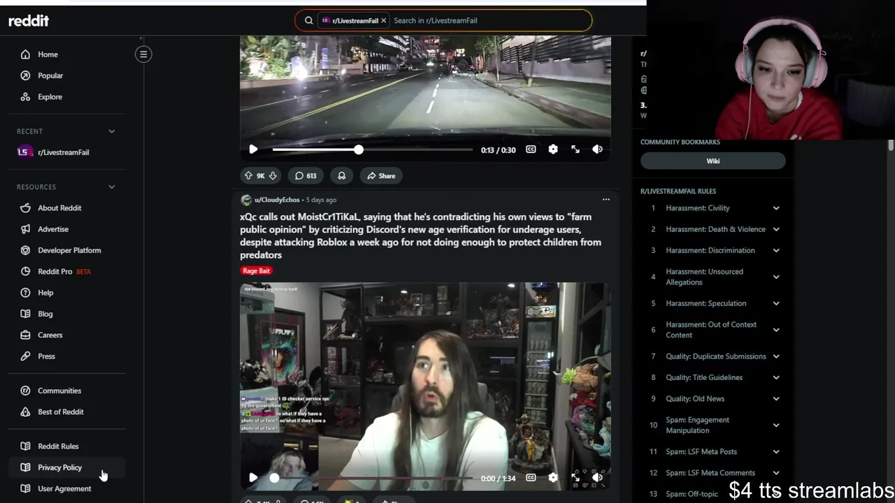Image resolution: width=895 pixels, height=503 pixels.
Task: Open Explore in sidebar
Action: (x=67, y=97)
